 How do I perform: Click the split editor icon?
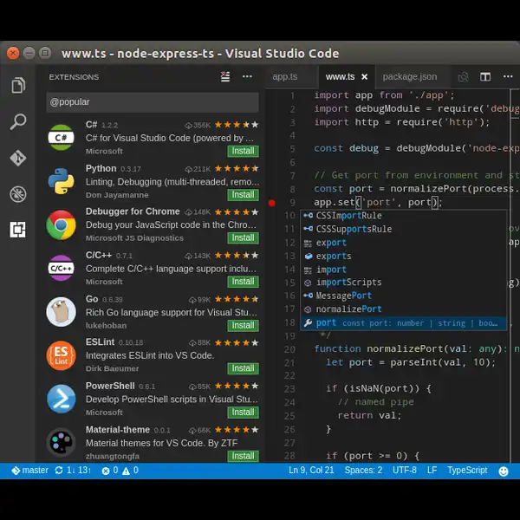click(485, 77)
